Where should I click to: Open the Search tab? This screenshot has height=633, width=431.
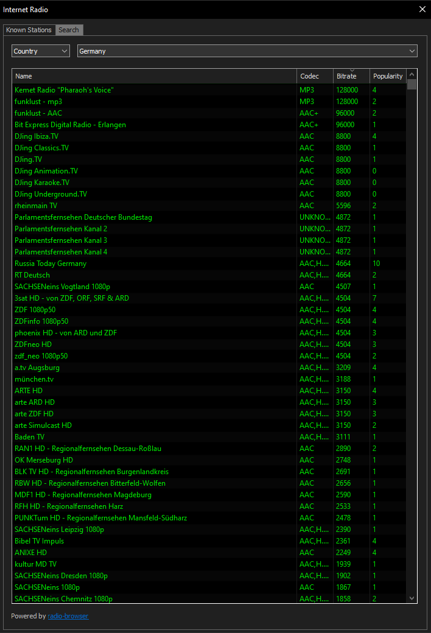pyautogui.click(x=69, y=30)
